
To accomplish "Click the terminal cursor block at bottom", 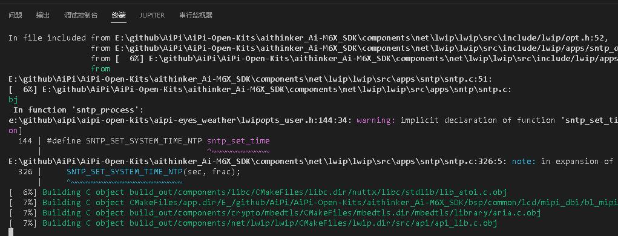I will tap(11, 232).
